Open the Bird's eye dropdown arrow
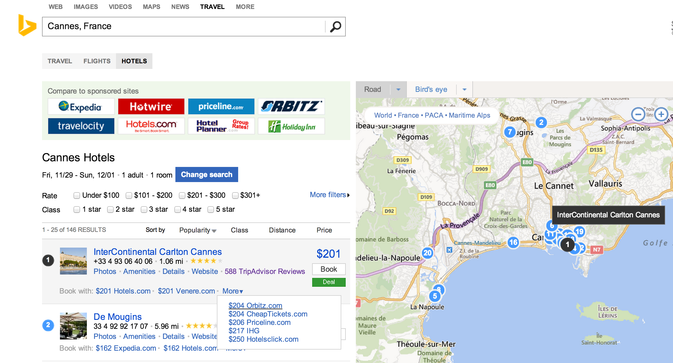Screen dimensions: 673x363 (464, 90)
